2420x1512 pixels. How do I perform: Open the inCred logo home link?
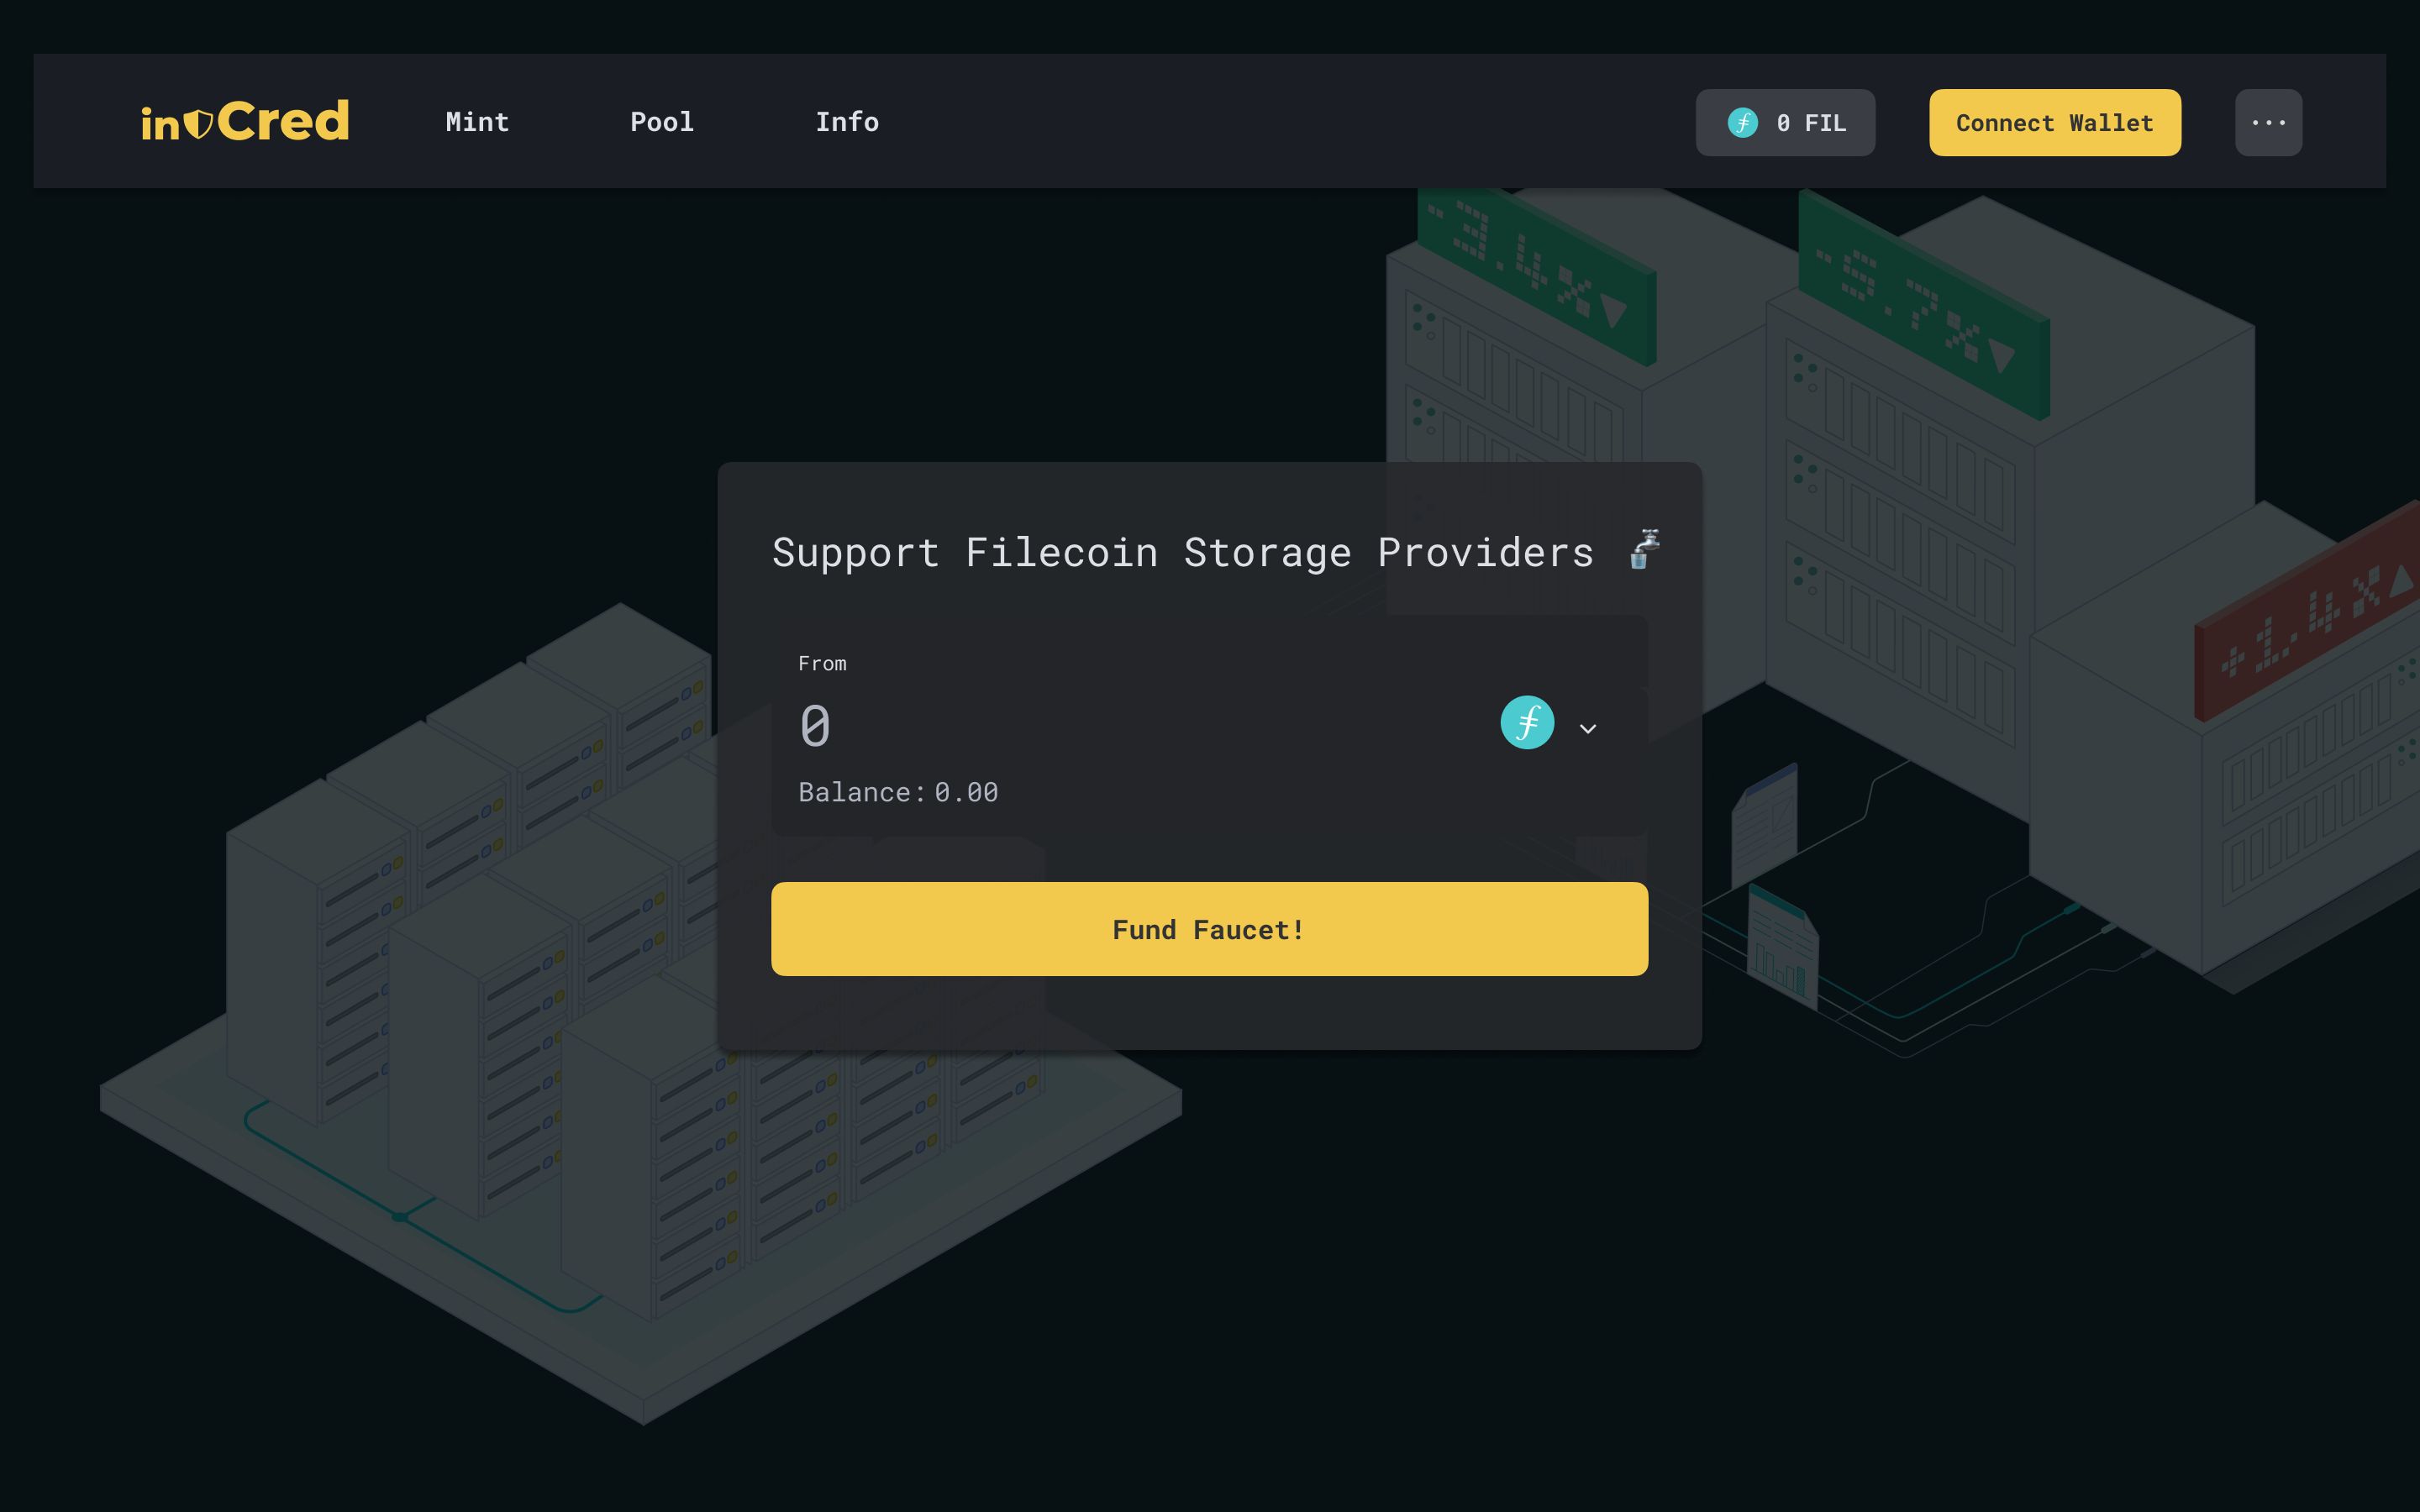pos(245,121)
